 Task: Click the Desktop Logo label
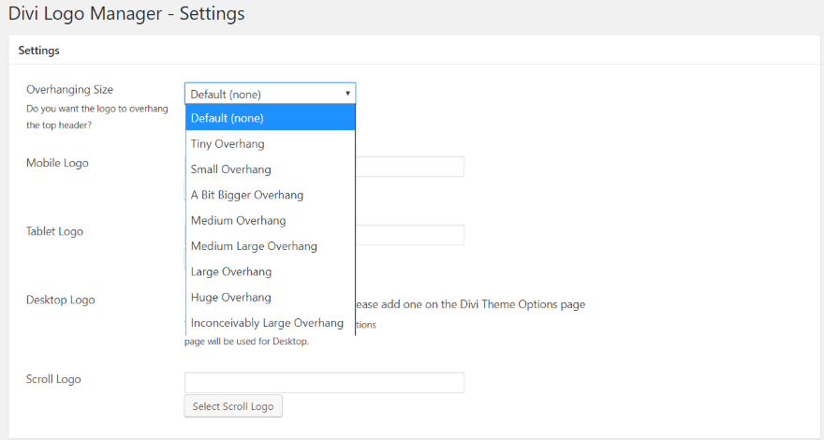tap(60, 301)
